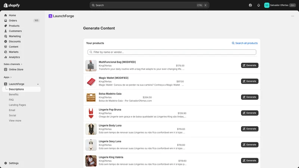Select Benefits in LaunchForge menu
This screenshot has width=299, height=168.
(x=14, y=94)
